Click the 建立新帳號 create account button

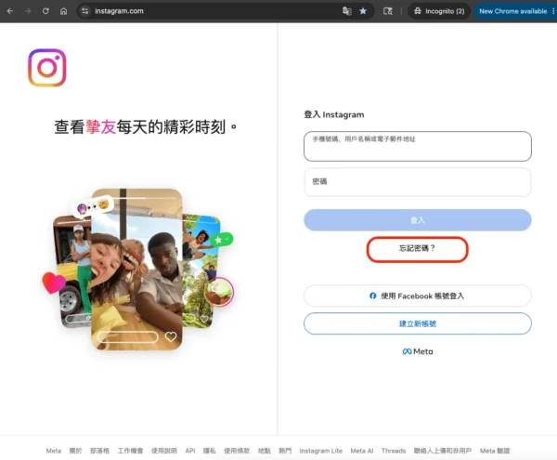[418, 323]
